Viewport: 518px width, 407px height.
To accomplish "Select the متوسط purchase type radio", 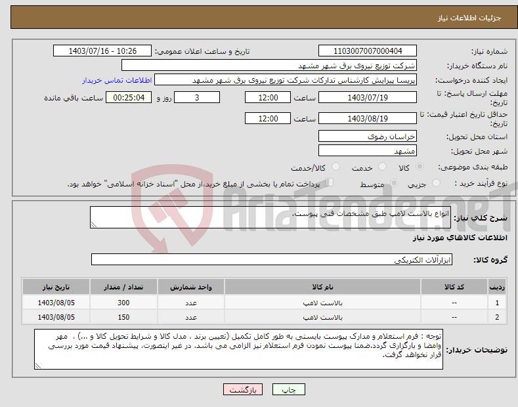I will 394,182.
